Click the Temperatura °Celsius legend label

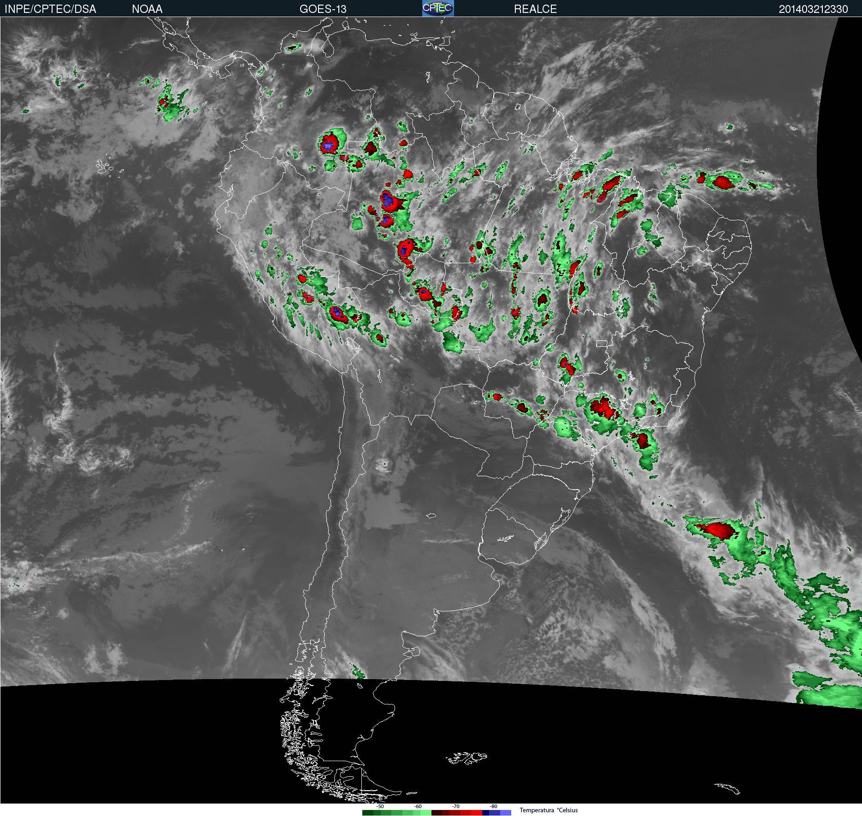point(549,810)
